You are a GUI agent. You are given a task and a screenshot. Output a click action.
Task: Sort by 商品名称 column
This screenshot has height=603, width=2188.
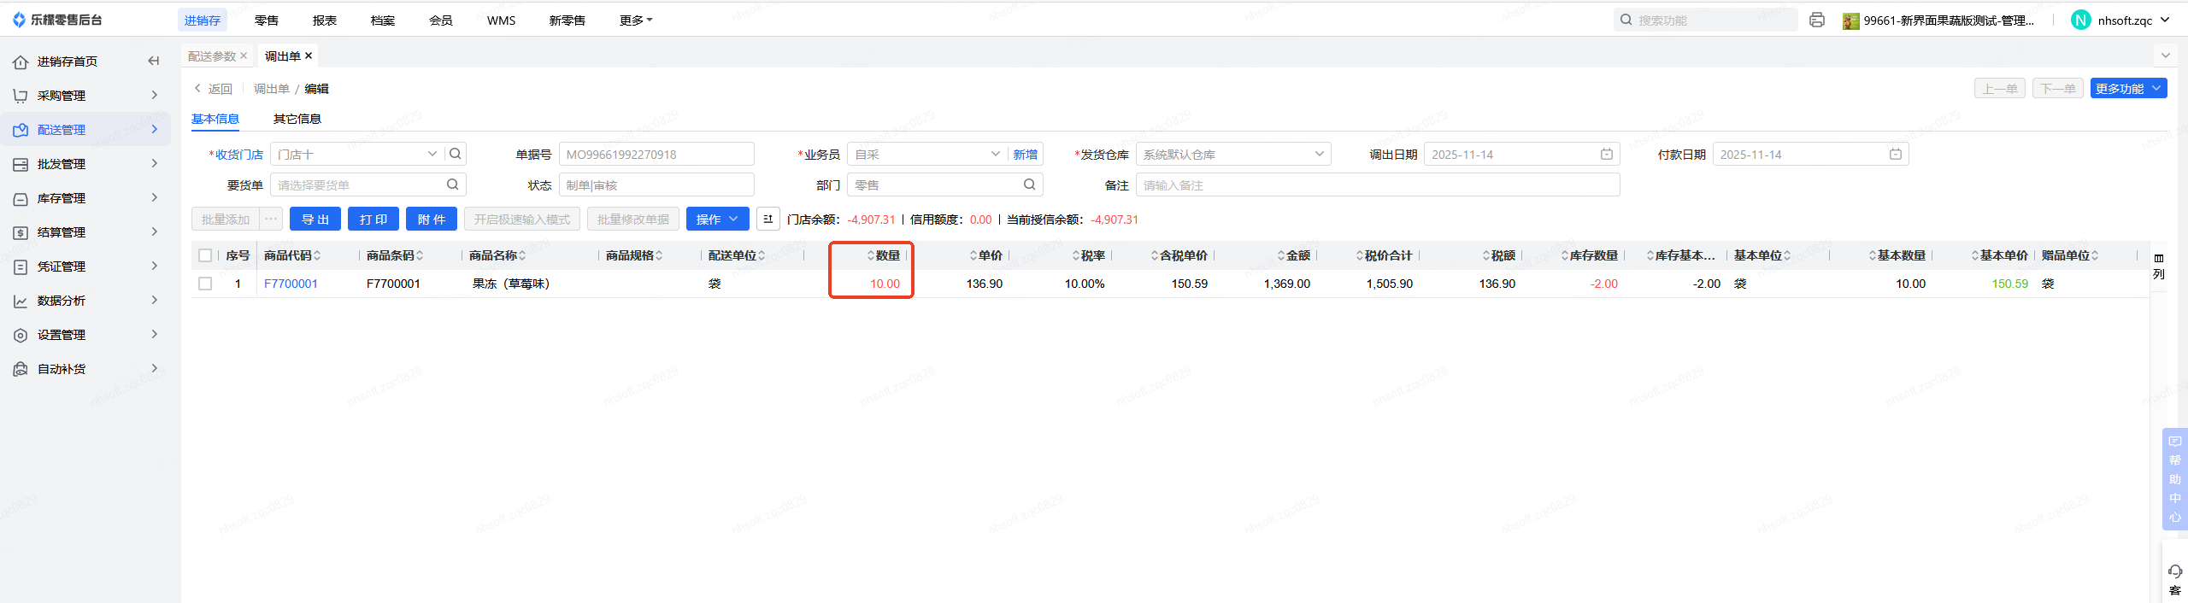pos(522,255)
